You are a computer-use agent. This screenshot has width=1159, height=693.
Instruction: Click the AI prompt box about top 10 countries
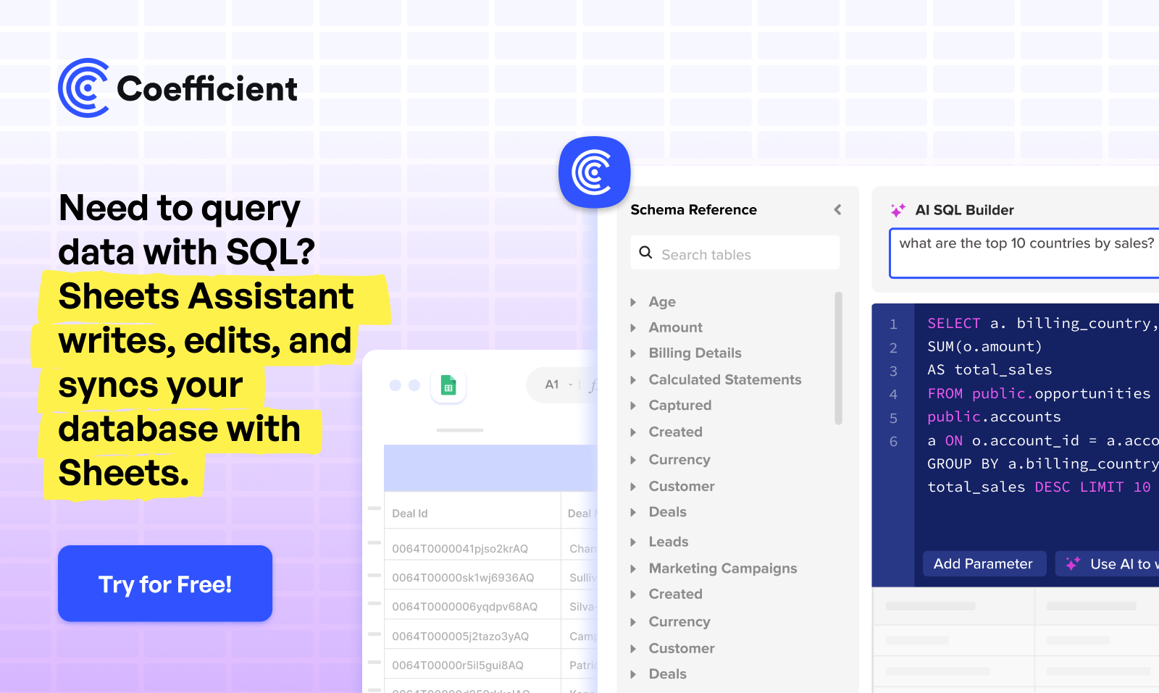click(1024, 253)
